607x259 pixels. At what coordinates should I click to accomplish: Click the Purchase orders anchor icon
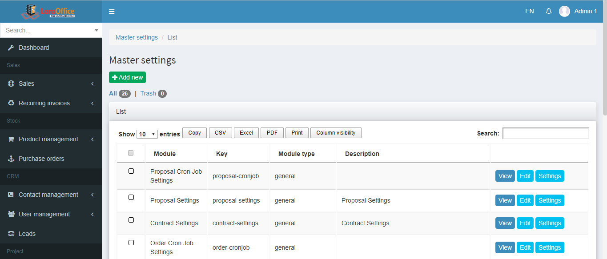[11, 159]
